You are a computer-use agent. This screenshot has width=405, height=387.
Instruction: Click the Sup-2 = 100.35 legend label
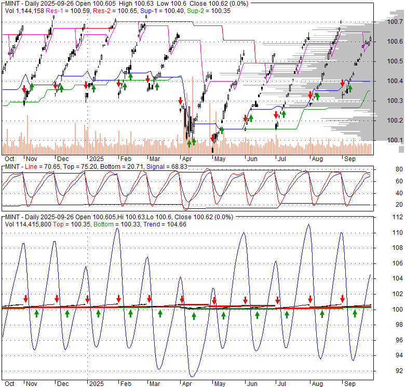209,11
